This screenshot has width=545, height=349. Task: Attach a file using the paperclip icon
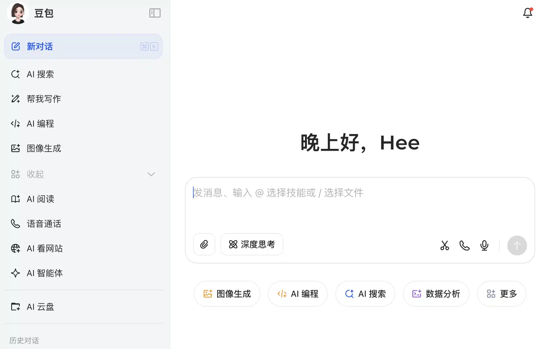204,244
